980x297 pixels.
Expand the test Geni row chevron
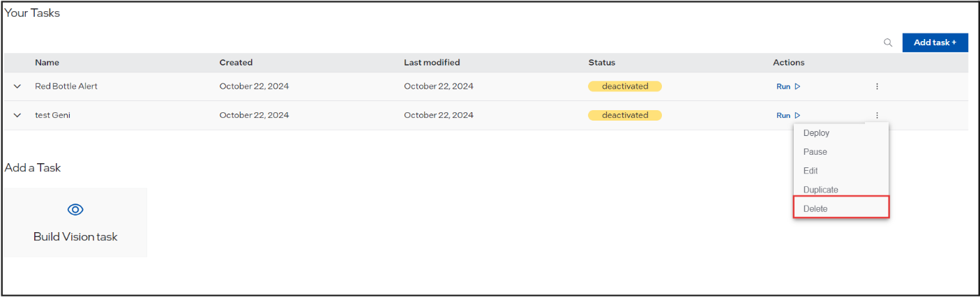tap(17, 116)
